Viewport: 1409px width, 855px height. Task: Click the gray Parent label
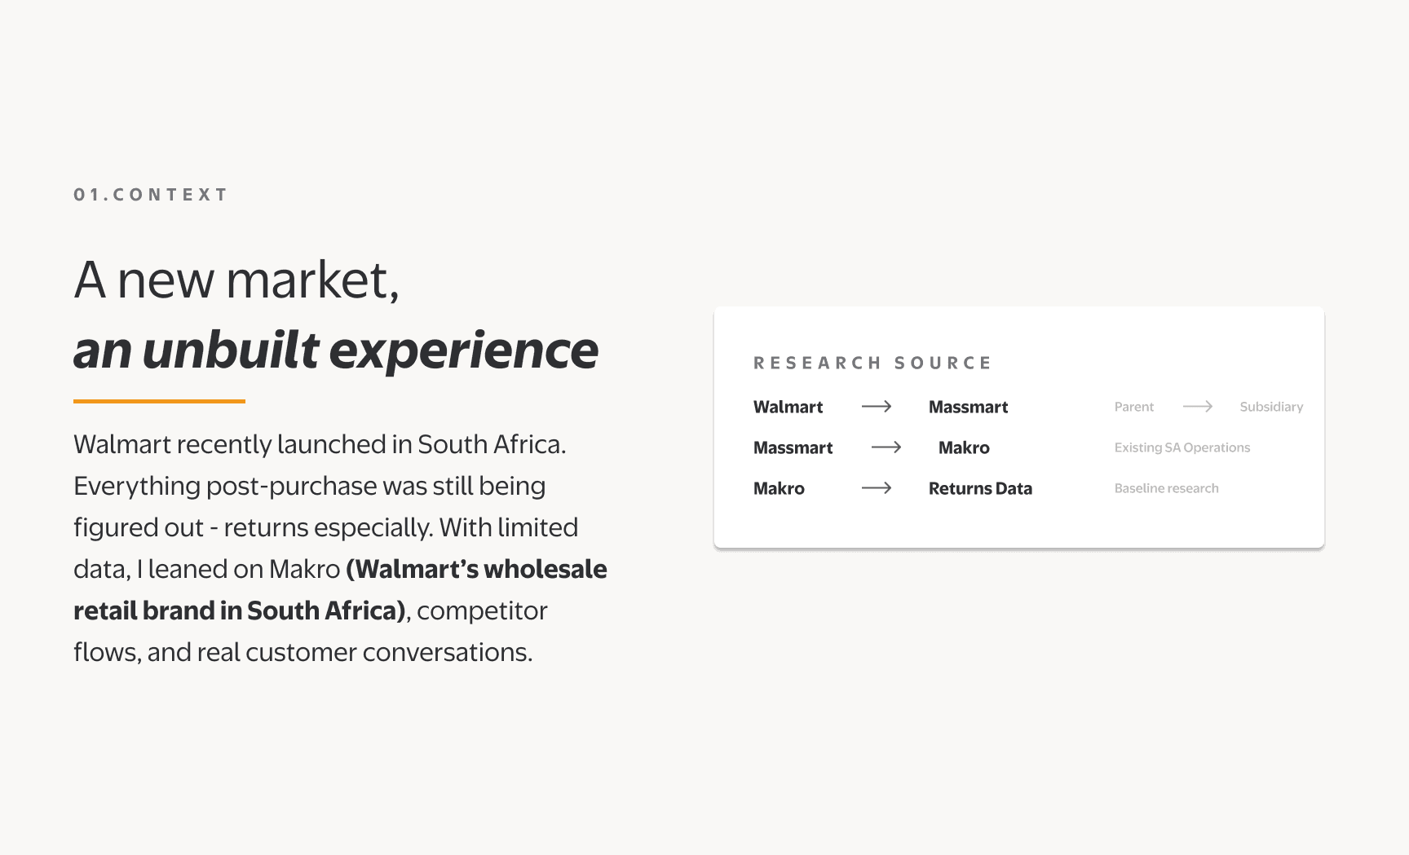point(1134,407)
